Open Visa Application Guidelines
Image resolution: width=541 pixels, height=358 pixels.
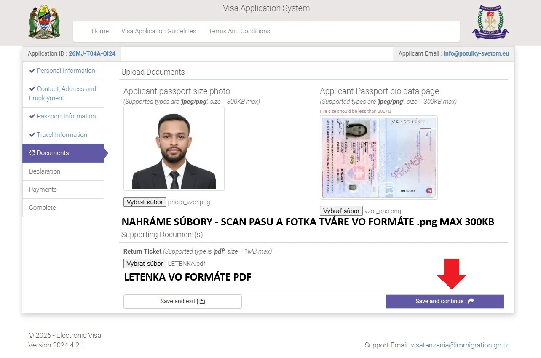click(159, 31)
